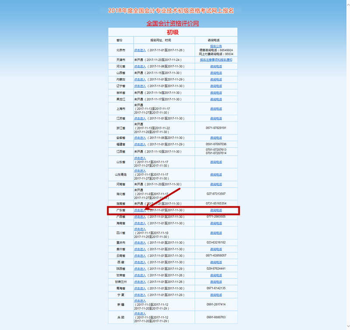Click 点击进入 for 北京市 registration
350x330 pixels.
140,50
